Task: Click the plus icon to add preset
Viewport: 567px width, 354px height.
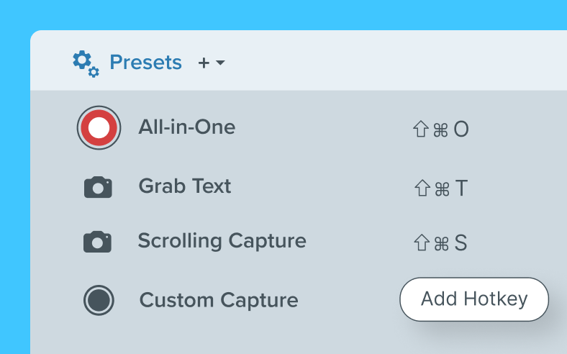Action: 204,63
